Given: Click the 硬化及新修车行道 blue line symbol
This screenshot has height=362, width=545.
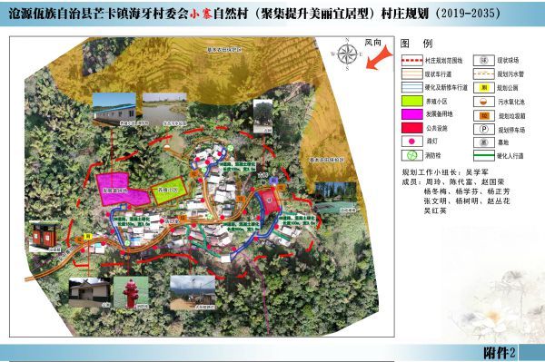Looking at the screenshot, I should tap(411, 87).
